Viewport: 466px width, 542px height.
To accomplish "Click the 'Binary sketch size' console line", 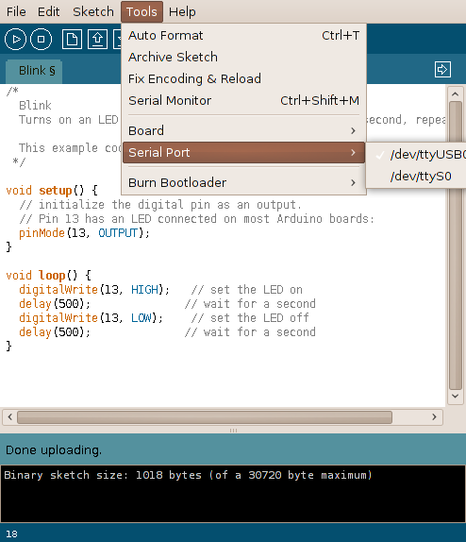I will pos(188,475).
